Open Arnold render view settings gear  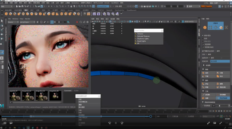[88, 22]
